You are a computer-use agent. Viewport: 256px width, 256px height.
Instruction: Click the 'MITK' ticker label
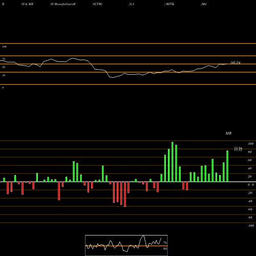coord(170,4)
